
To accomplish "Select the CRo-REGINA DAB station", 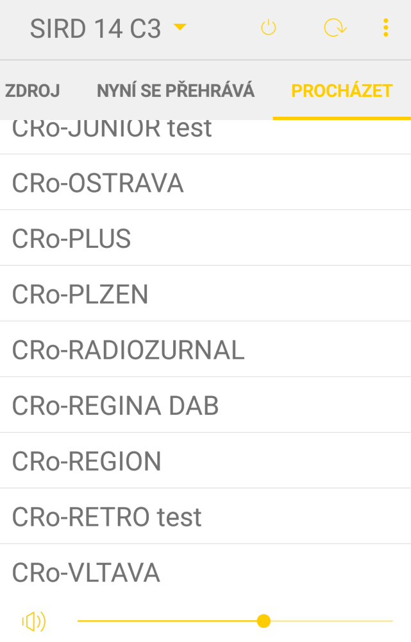I will [115, 406].
